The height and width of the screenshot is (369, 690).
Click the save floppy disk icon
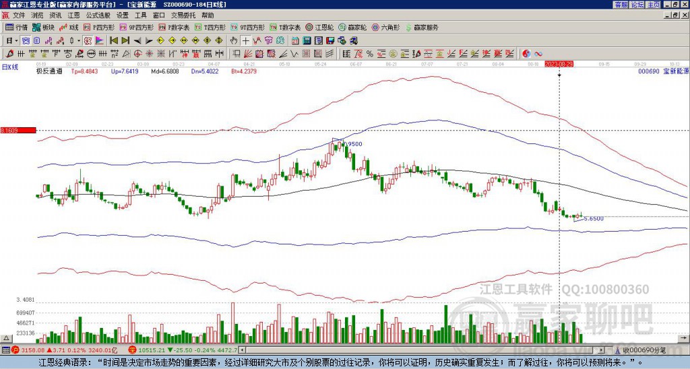[330, 41]
